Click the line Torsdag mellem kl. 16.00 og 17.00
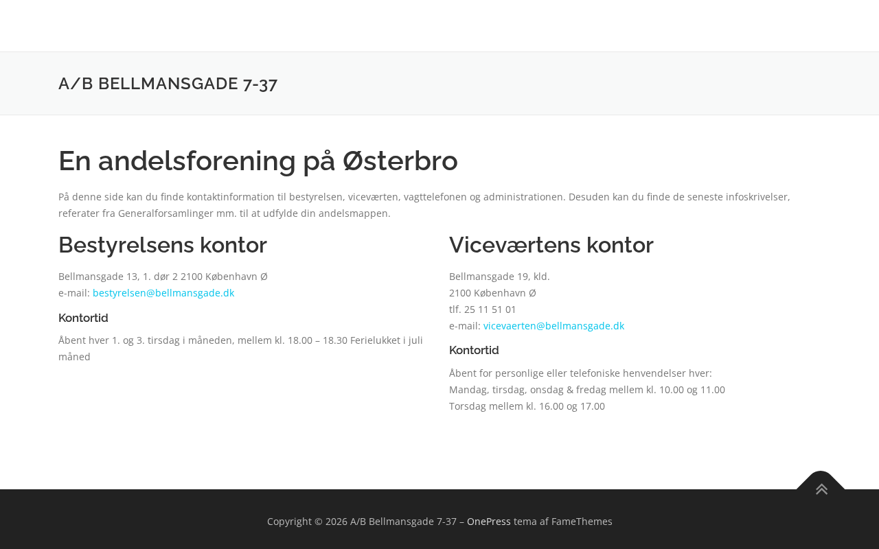The image size is (879, 549). coord(527,406)
